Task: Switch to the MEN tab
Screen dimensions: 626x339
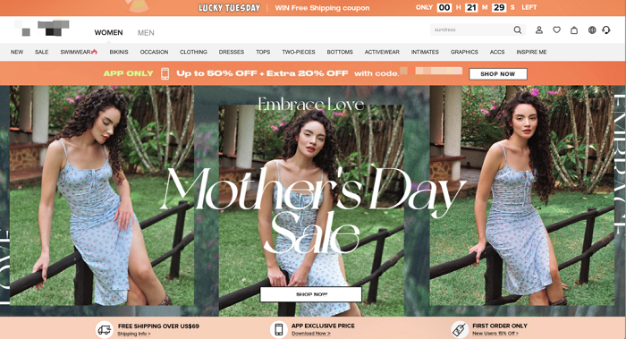Action: [146, 33]
